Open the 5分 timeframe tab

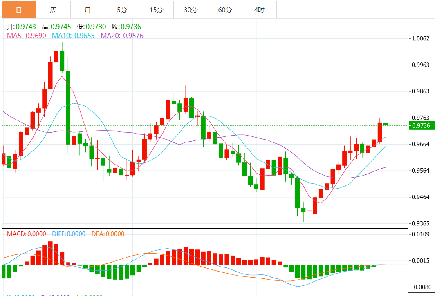click(x=122, y=10)
